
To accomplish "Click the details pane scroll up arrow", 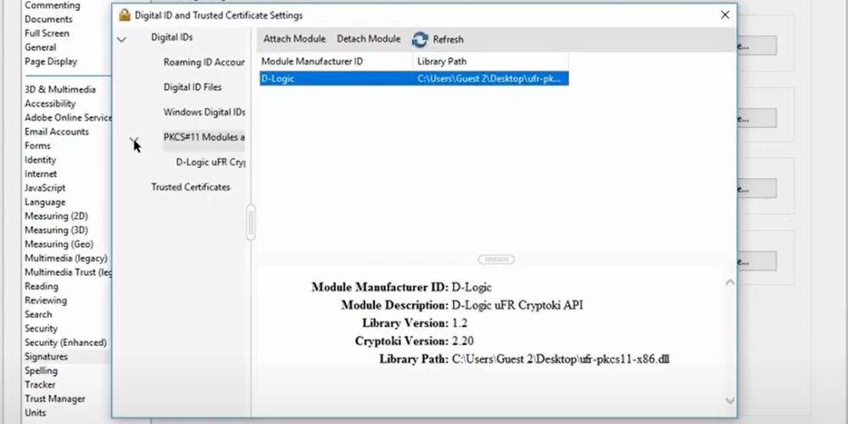I will 729,282.
